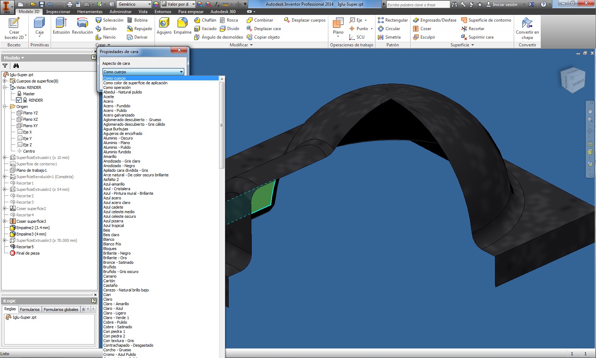This screenshot has width=596, height=358.
Task: Click the Simetría mirror tool
Action: 389,37
